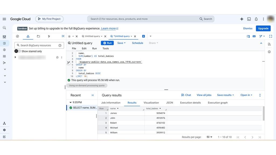The width and height of the screenshot is (276, 155).
Task: Select the recent SELECT name, SUM job
Action: [82, 108]
